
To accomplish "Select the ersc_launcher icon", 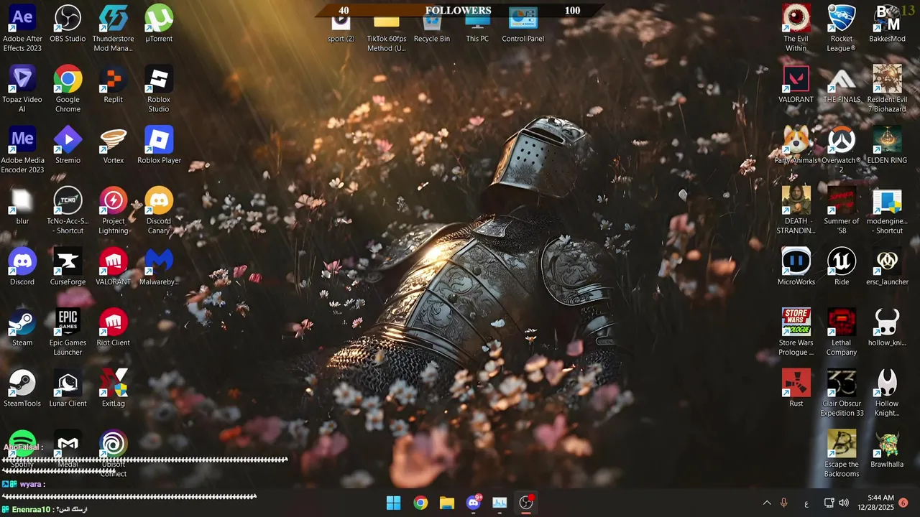I will click(887, 267).
